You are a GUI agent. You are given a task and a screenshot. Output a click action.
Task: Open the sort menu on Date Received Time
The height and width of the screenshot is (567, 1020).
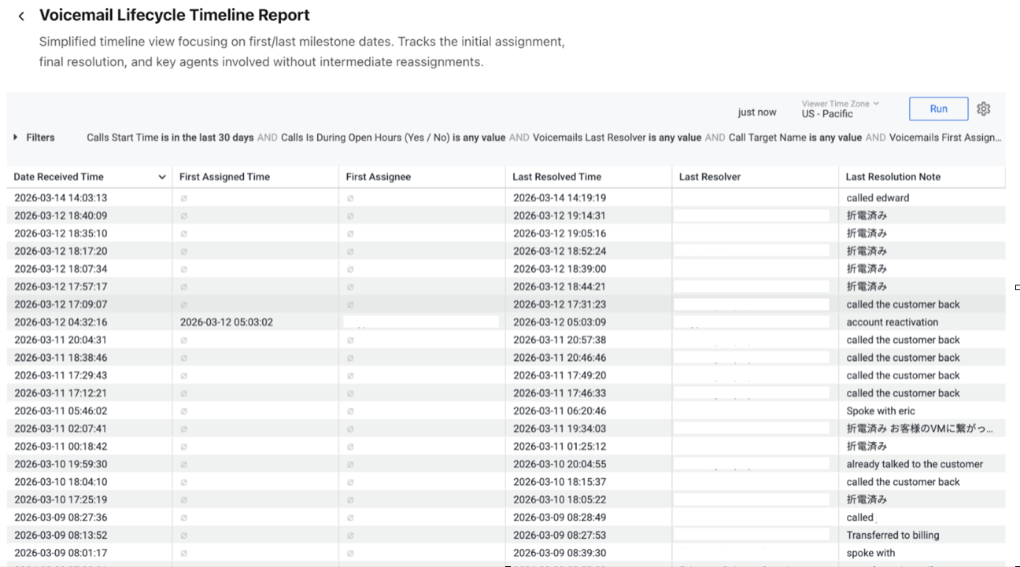click(161, 176)
